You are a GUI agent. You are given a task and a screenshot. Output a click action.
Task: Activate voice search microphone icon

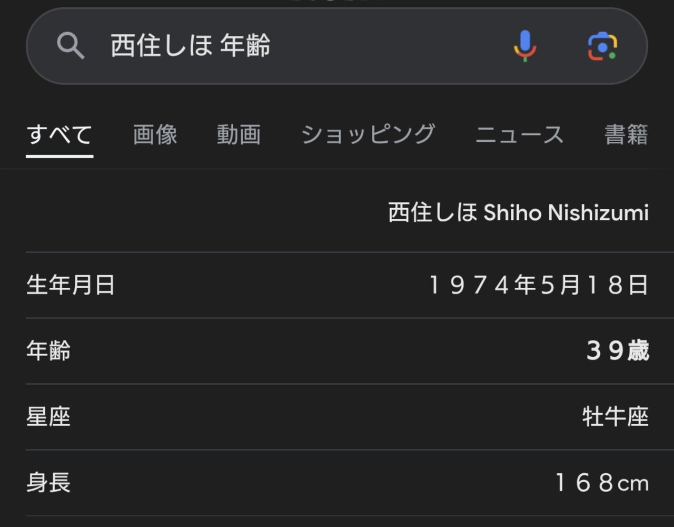(524, 46)
